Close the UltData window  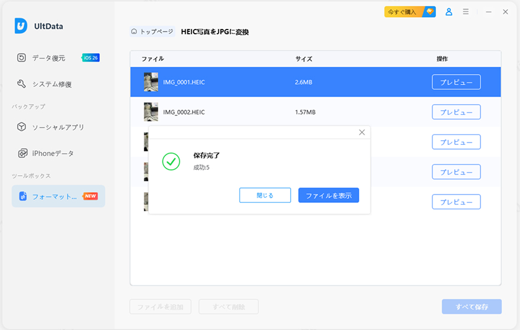click(x=505, y=12)
